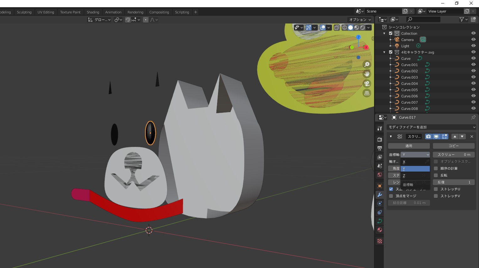Open shading options dropdown arrow
The width and height of the screenshot is (479, 268).
coord(369,28)
